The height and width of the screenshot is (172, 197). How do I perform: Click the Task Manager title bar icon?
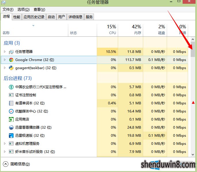point(3,2)
